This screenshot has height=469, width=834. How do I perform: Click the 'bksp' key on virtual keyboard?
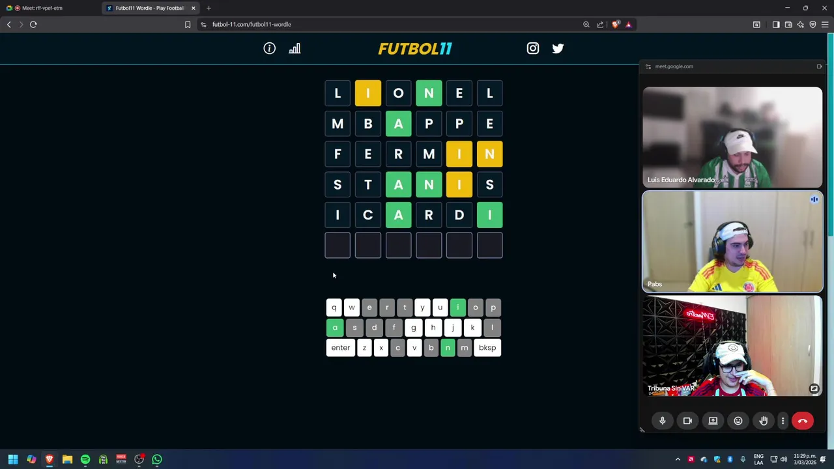(487, 348)
